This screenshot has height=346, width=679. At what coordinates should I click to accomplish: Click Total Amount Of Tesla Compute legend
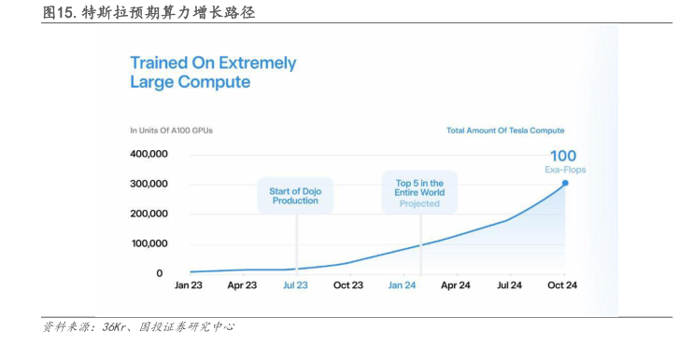(x=505, y=131)
